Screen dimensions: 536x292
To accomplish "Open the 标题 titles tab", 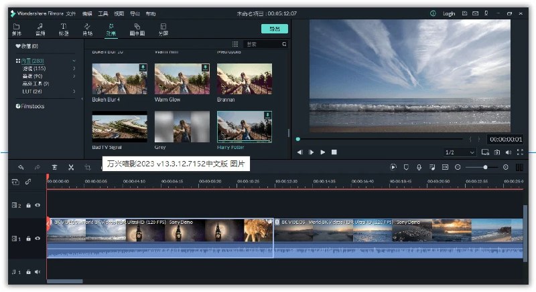I will pyautogui.click(x=64, y=29).
